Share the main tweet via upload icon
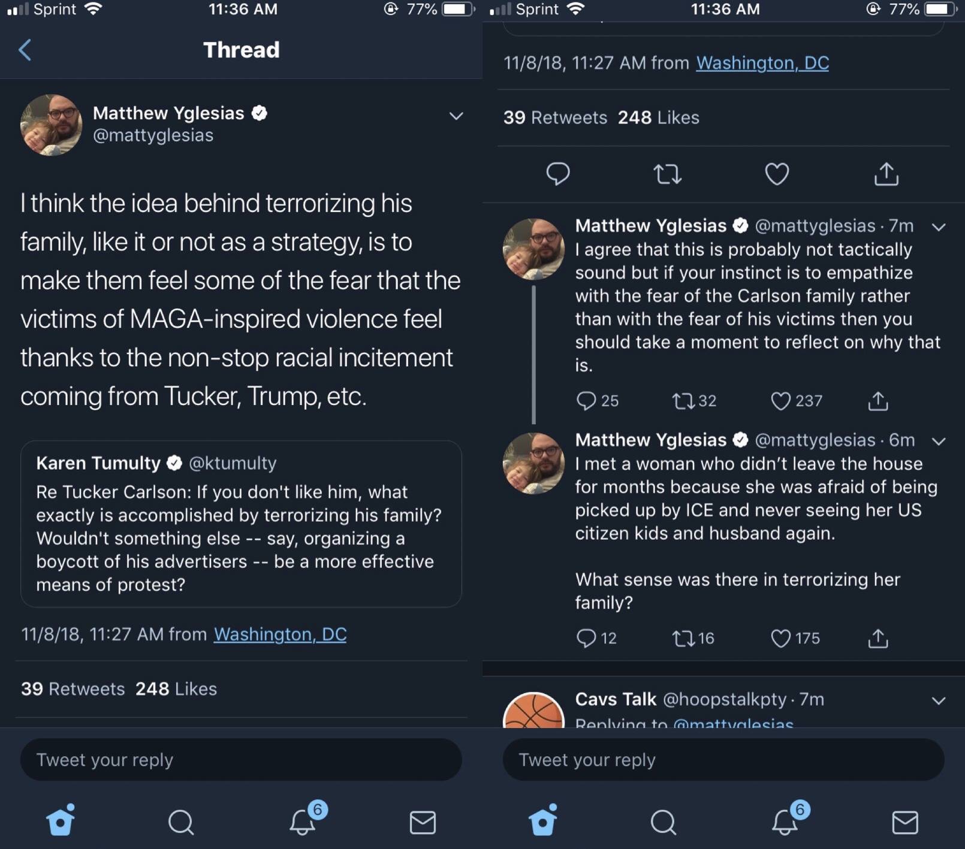Screen dimensions: 965x849 coord(886,174)
